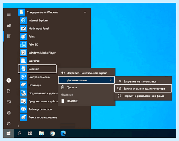The height and width of the screenshot is (141, 179).
Task: Expand the Start menu hamburger button
Action: (x=9, y=15)
